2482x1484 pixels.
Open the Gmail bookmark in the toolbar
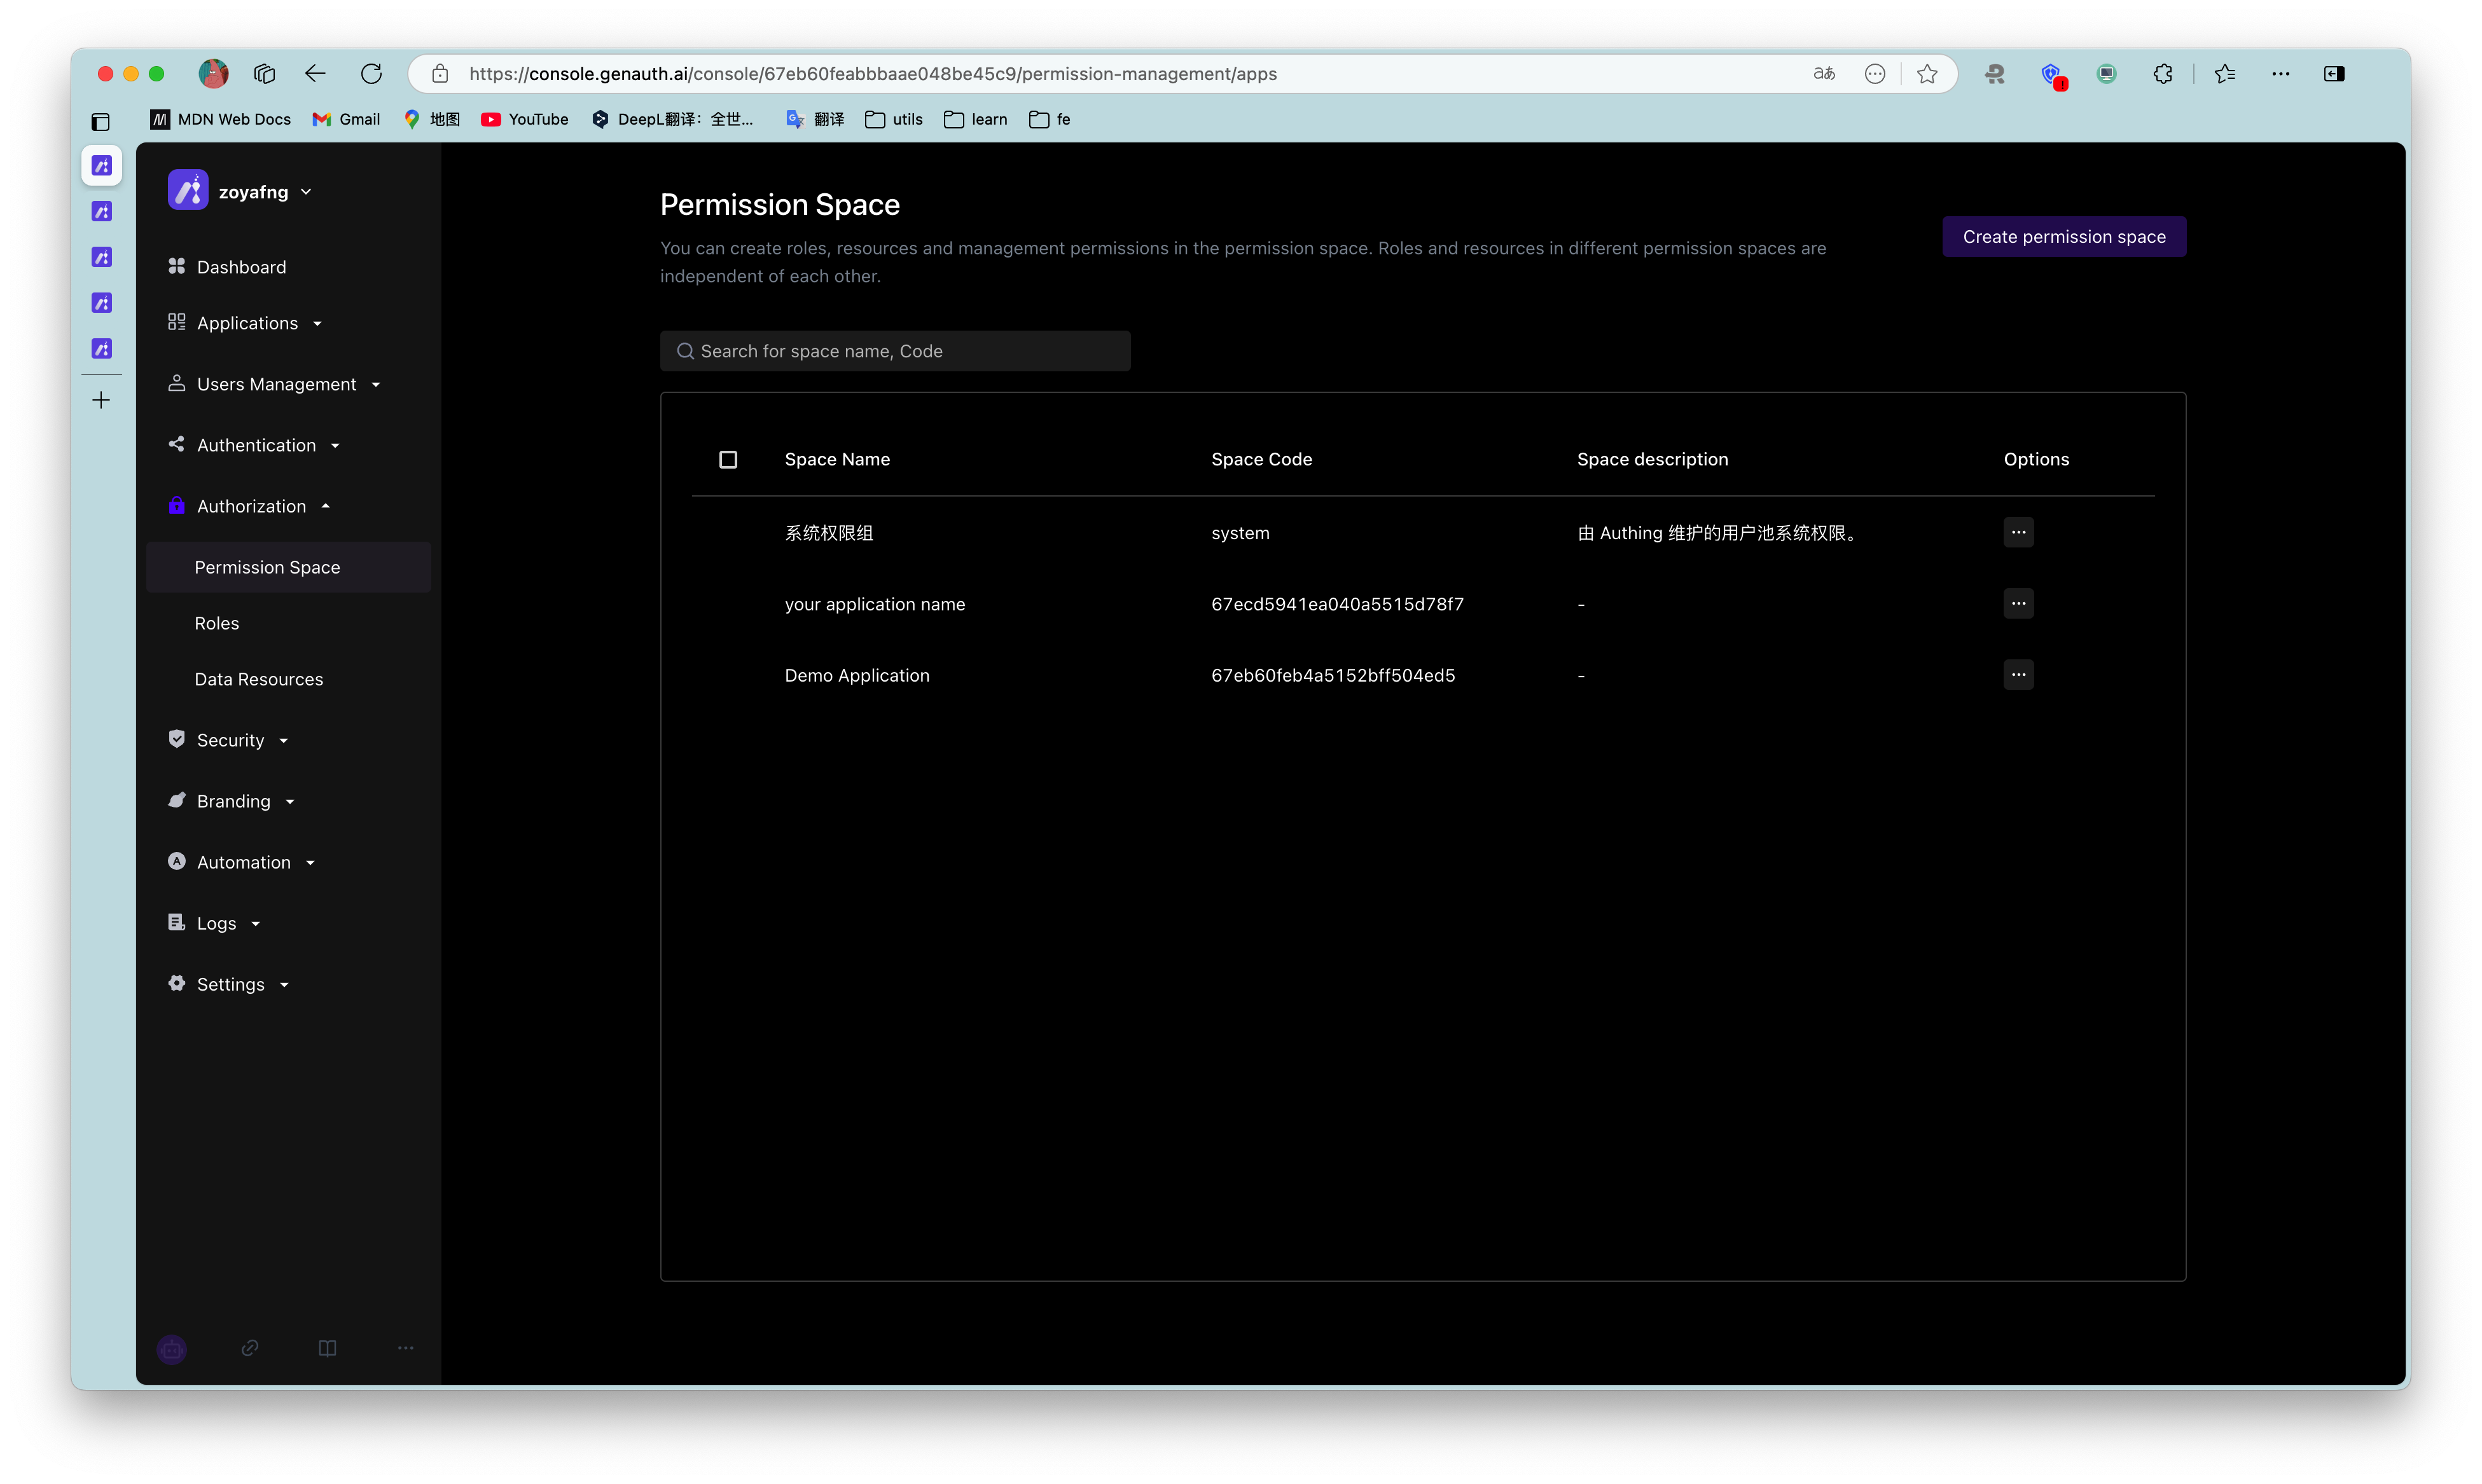pos(345,119)
